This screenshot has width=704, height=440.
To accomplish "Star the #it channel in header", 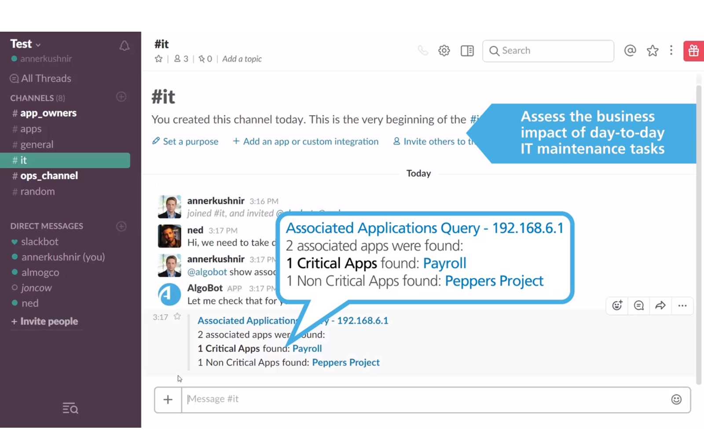I will (158, 59).
